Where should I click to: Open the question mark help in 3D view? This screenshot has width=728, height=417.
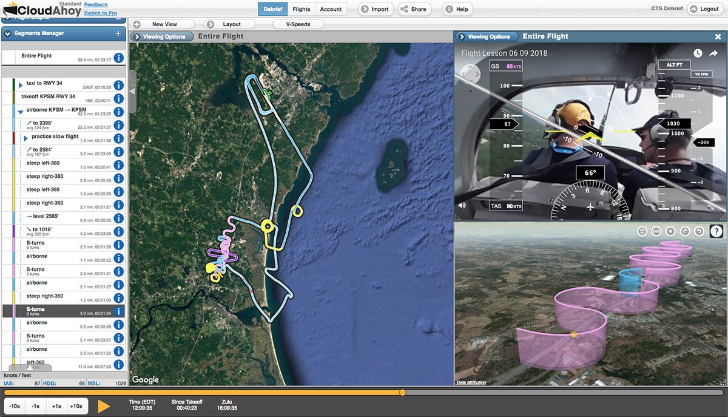[x=716, y=231]
